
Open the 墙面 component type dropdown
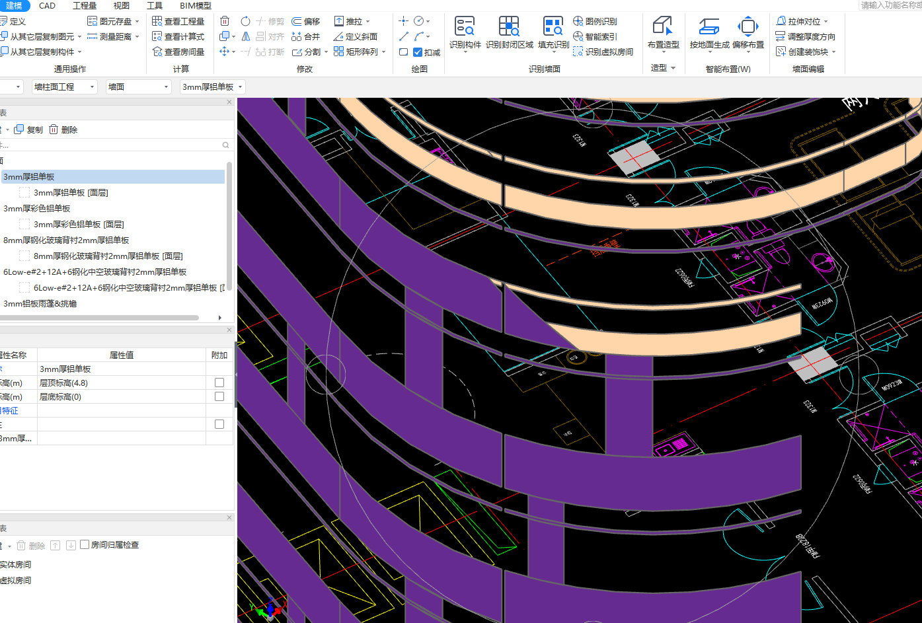coord(139,87)
